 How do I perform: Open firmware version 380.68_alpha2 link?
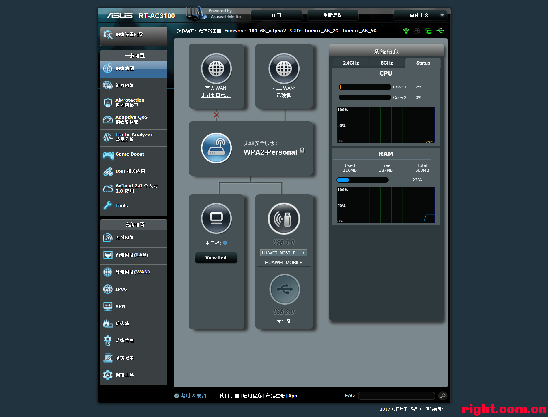267,31
